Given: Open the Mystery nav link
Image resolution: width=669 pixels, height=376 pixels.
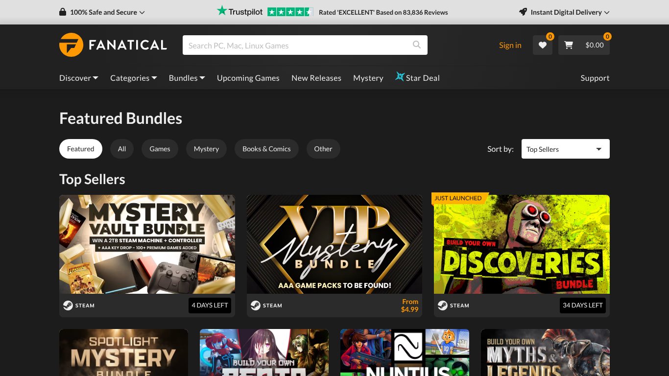Looking at the screenshot, I should 368,78.
